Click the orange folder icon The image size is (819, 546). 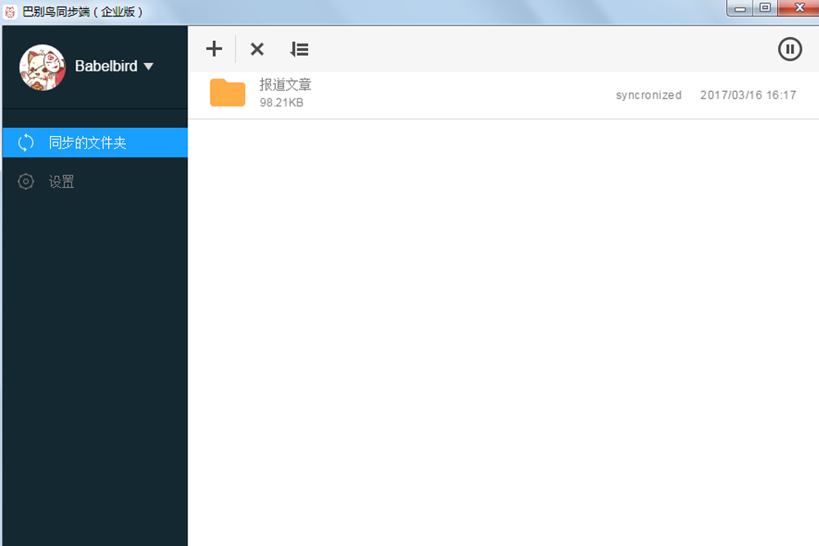tap(227, 93)
